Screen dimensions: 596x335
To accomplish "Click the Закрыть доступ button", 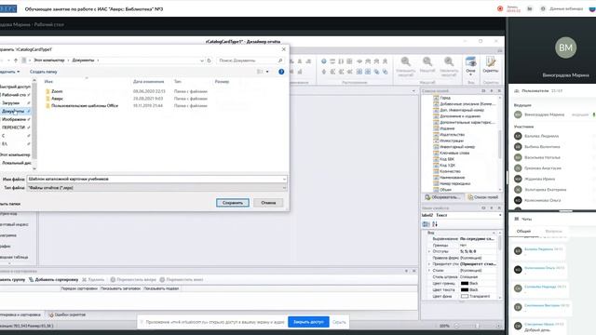I will 308,322.
